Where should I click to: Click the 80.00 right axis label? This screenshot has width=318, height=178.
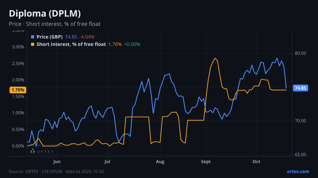[301, 53]
